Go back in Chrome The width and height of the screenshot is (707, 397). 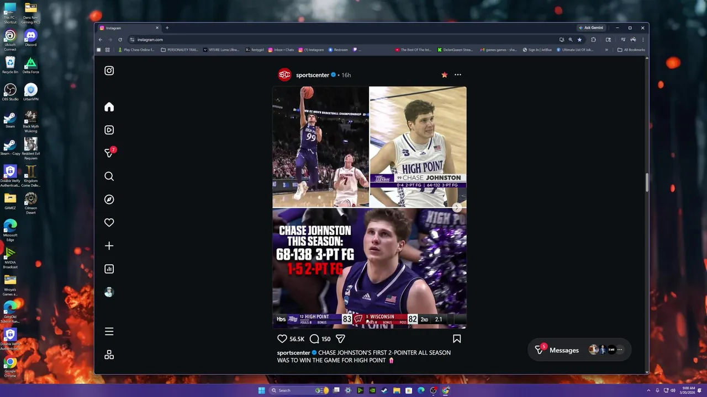[100, 40]
